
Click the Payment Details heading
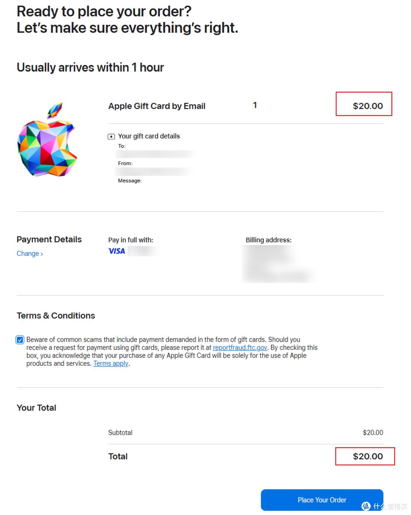coord(49,239)
